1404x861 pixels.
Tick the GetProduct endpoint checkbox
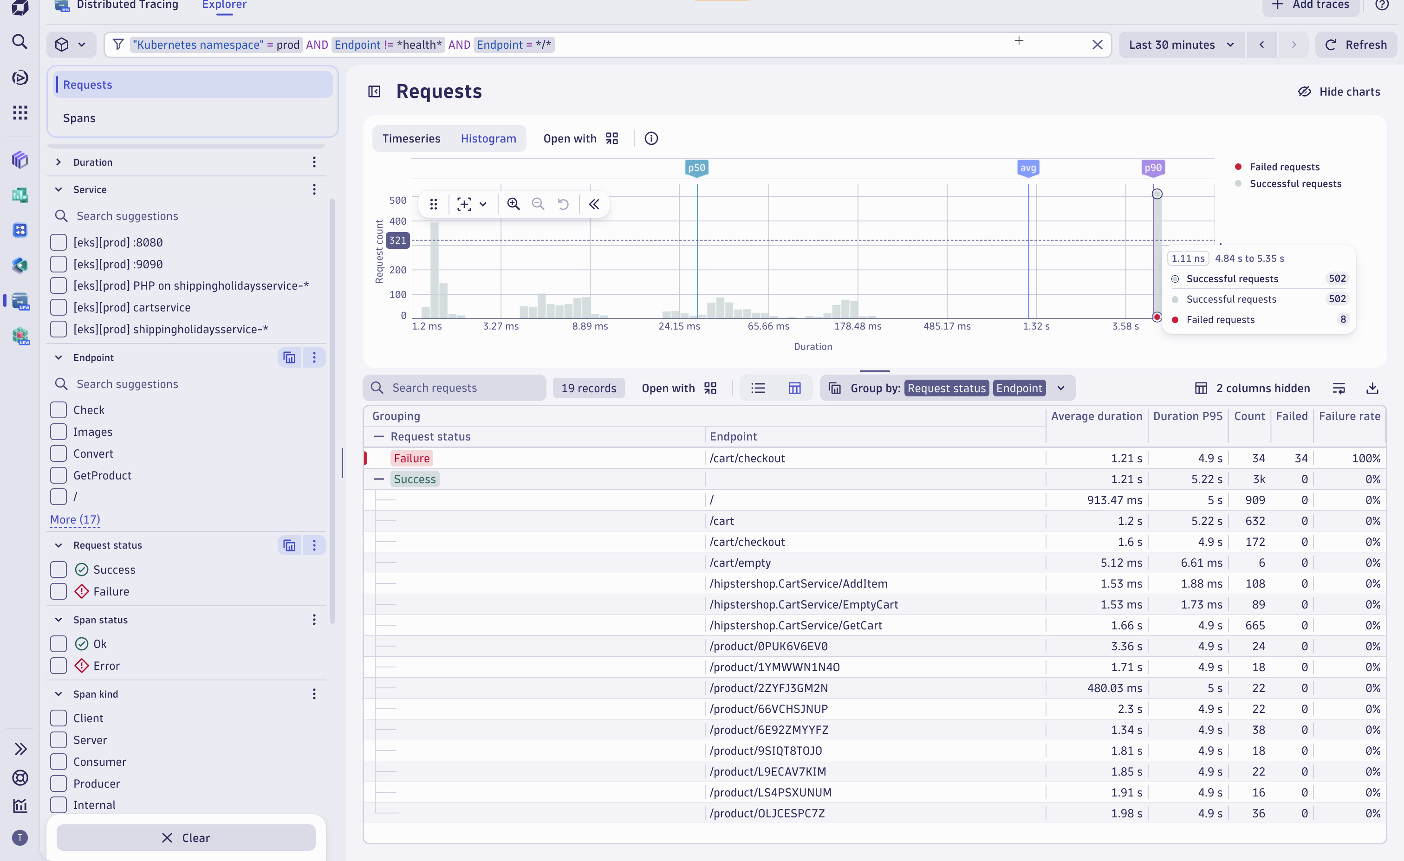point(58,475)
